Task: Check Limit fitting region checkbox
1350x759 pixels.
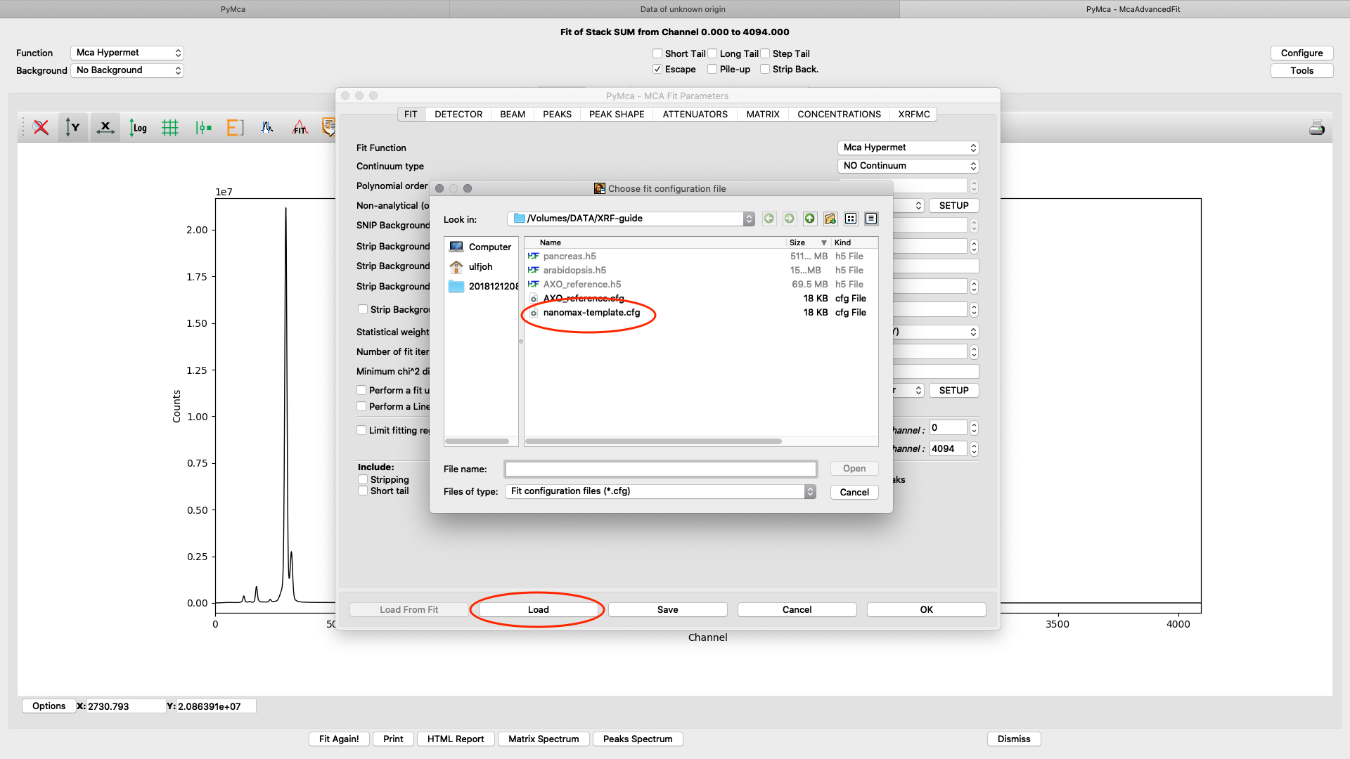Action: [361, 430]
